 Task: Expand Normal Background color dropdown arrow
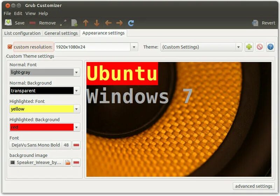[x=76, y=91]
